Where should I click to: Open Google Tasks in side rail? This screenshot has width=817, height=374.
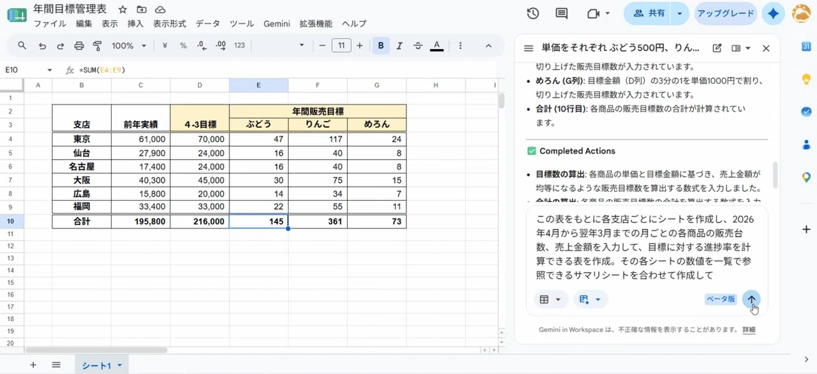[806, 112]
